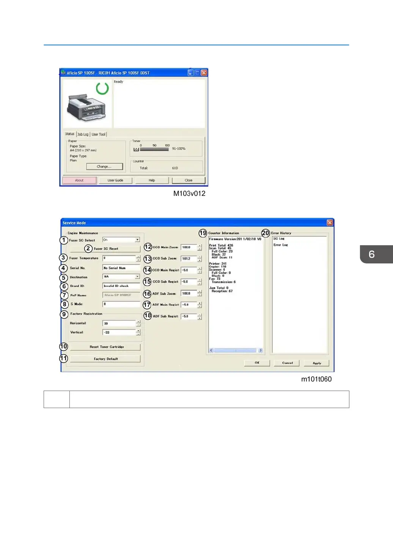
Task: Click the Fuser Temperature spinner arrows
Action: (x=138, y=259)
